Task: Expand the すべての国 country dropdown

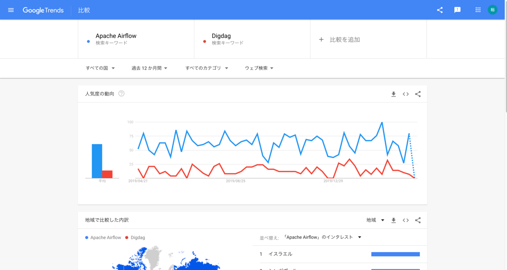Action: [101, 68]
